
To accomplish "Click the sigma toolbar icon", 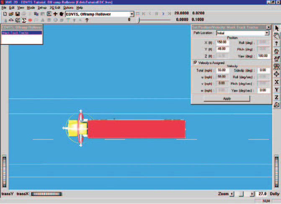I will pyautogui.click(x=24, y=20).
